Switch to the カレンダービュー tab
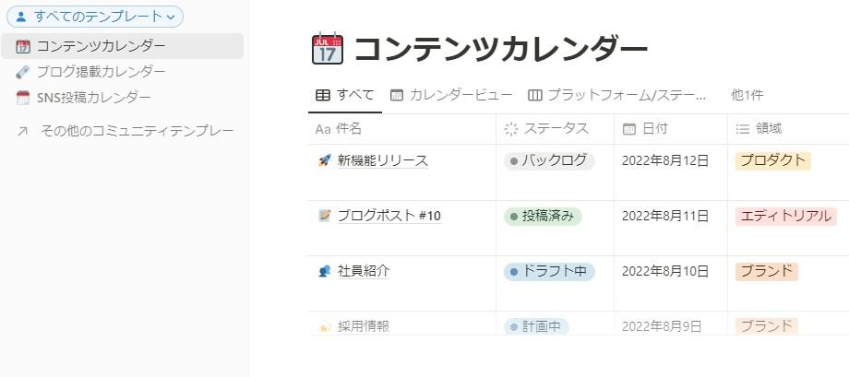849x377 pixels. pos(451,95)
